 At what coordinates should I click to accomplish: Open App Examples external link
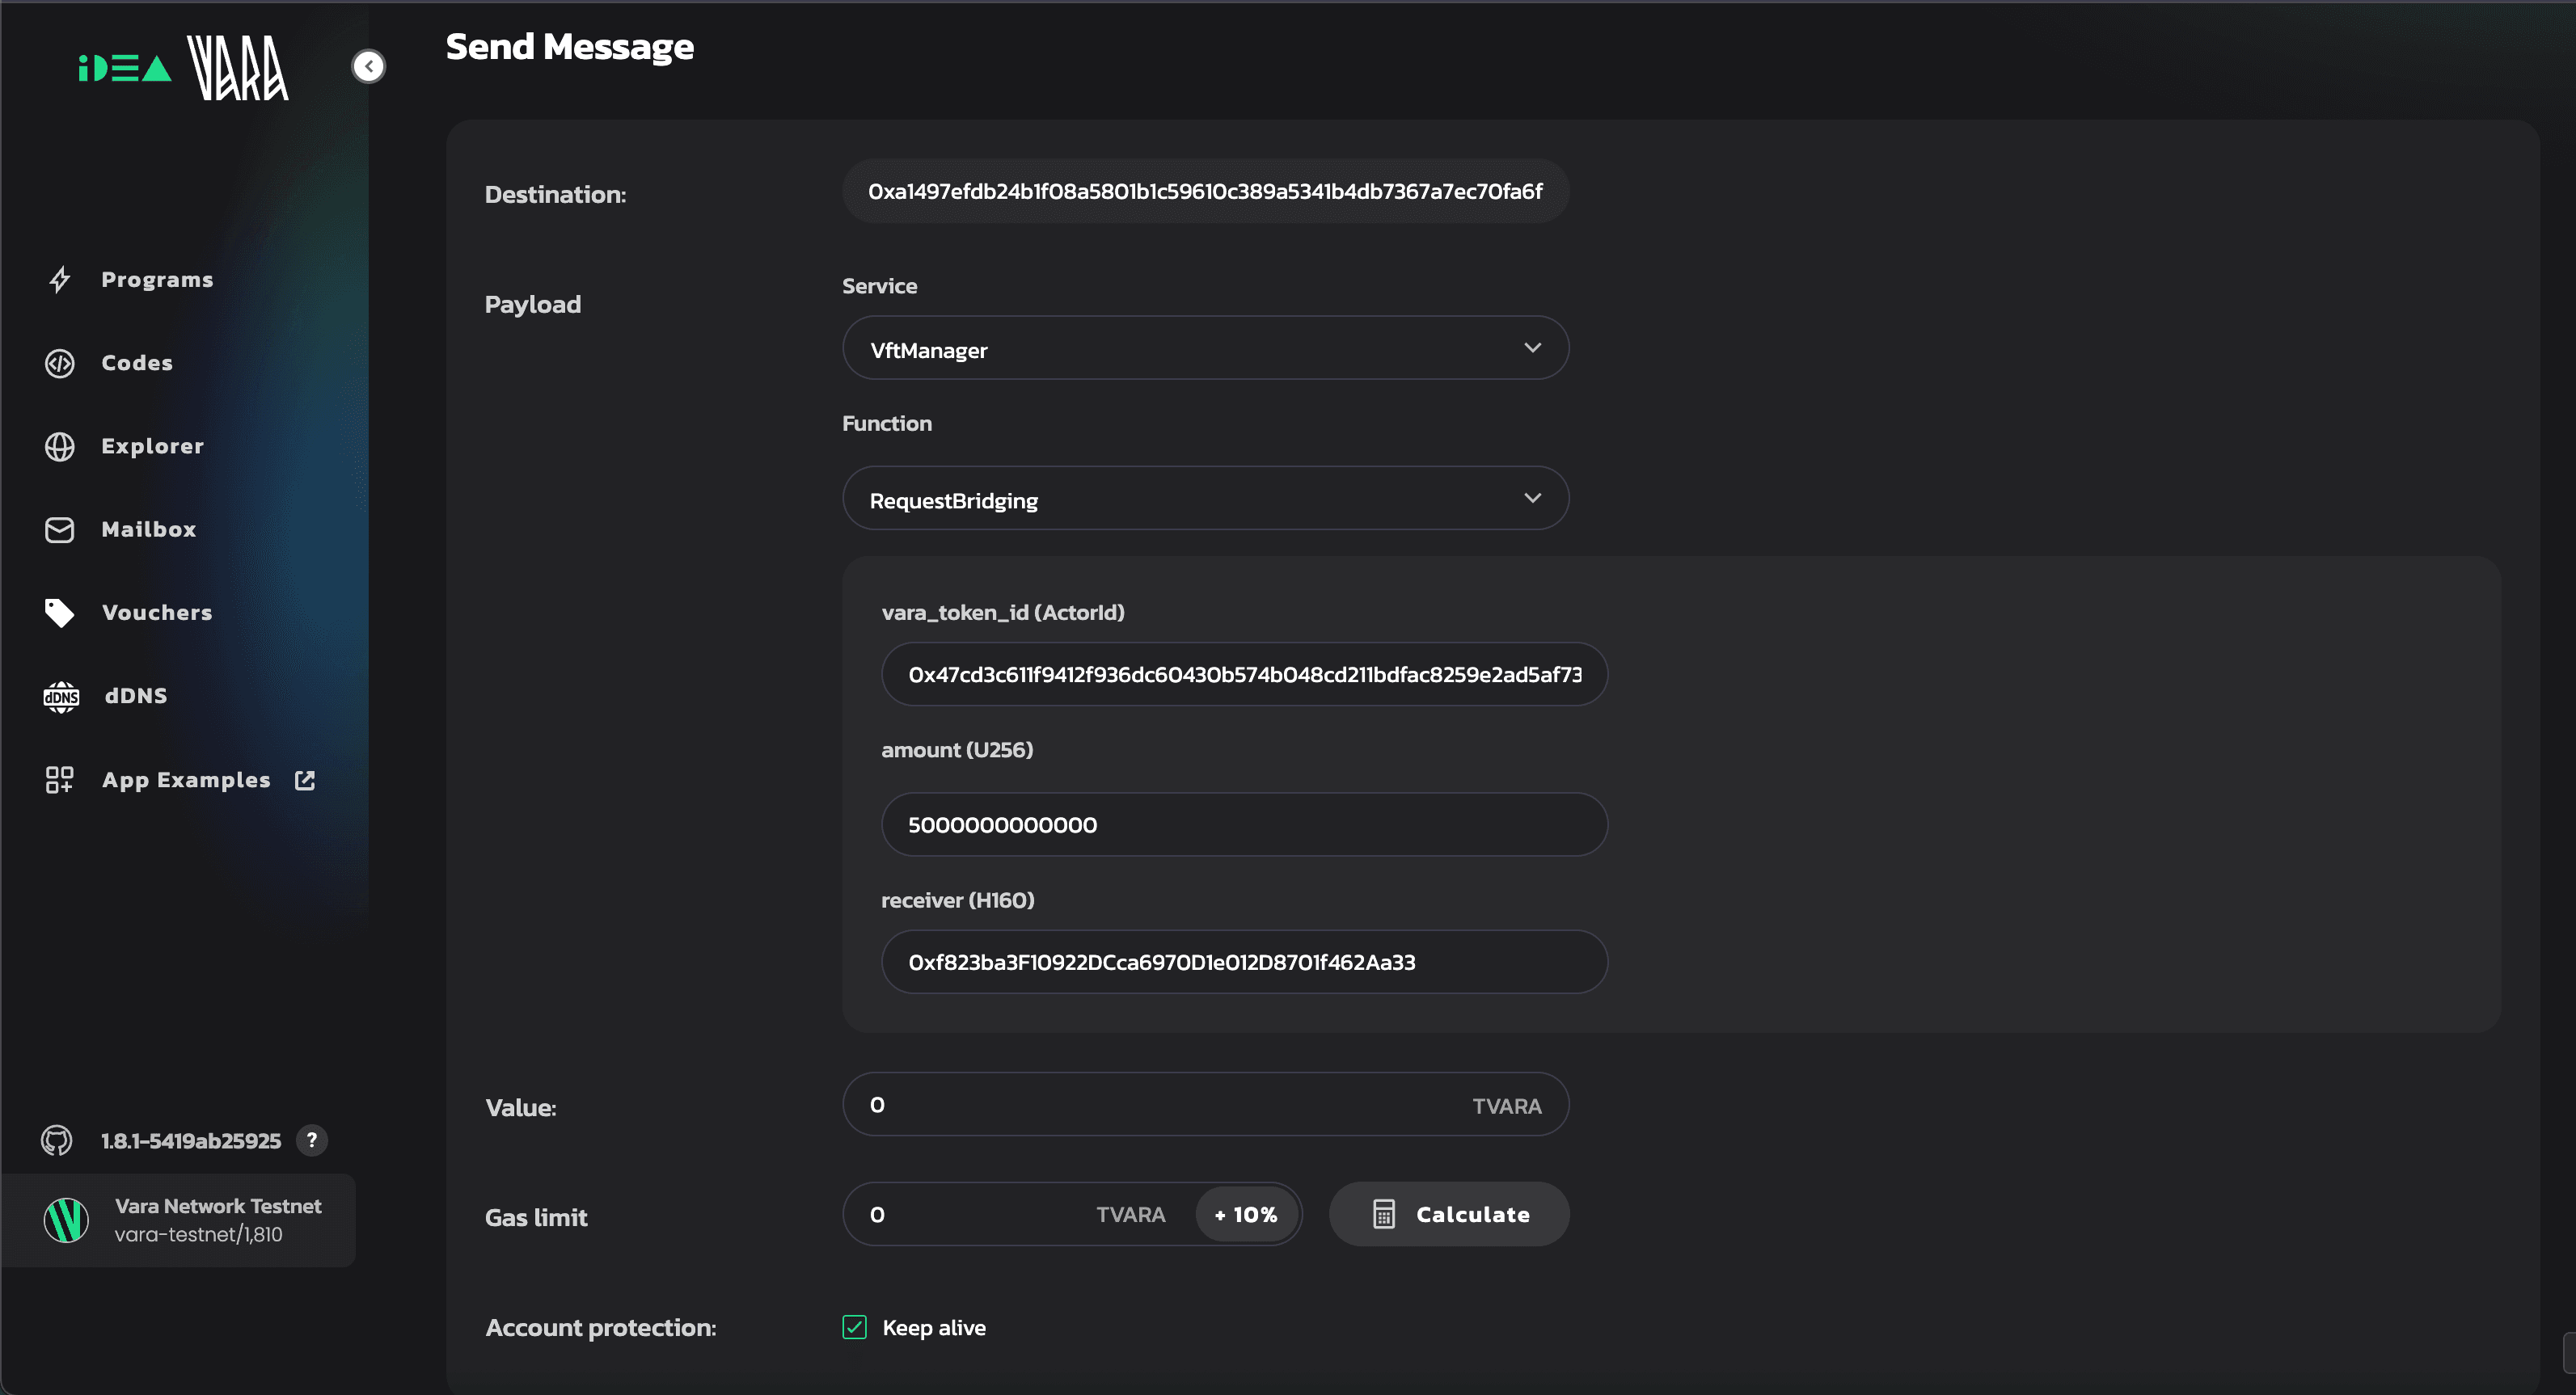186,781
